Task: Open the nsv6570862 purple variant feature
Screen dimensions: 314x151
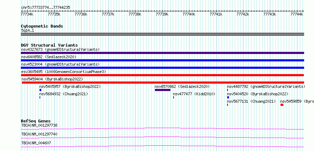Action: tap(163, 90)
